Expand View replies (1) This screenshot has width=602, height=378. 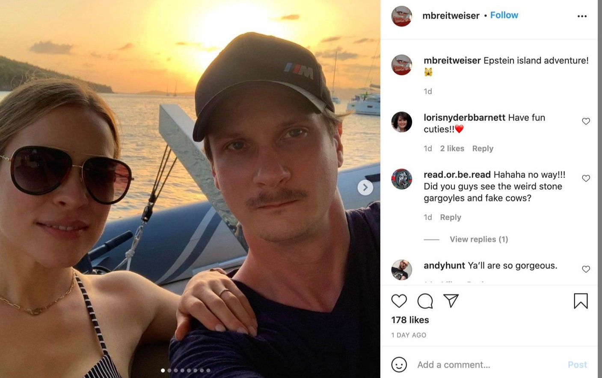click(479, 239)
